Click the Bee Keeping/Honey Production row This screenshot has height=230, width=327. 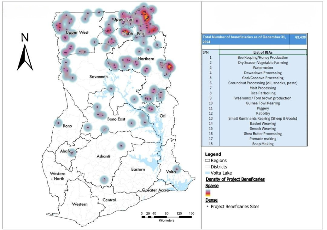tap(262, 58)
